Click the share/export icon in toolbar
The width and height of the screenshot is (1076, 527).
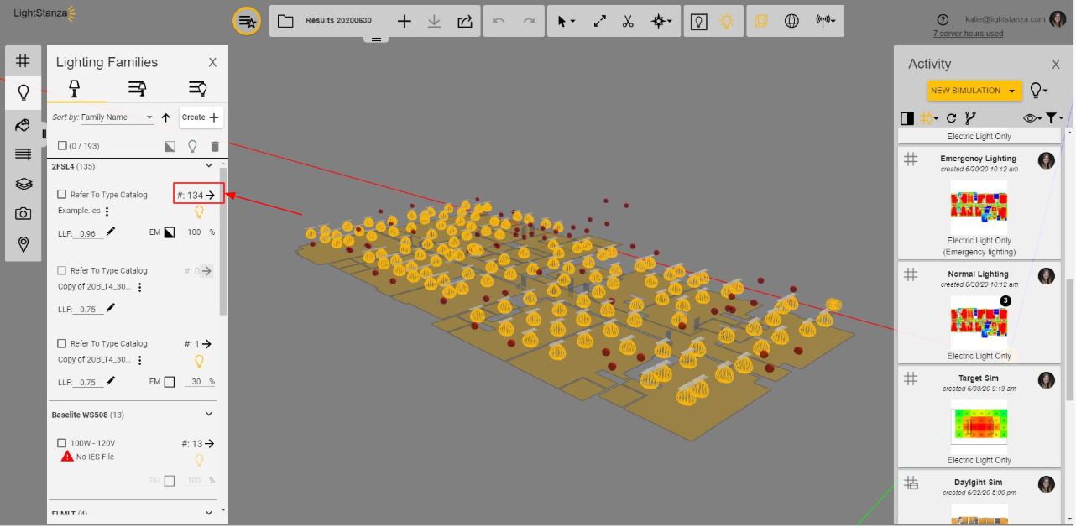point(465,22)
